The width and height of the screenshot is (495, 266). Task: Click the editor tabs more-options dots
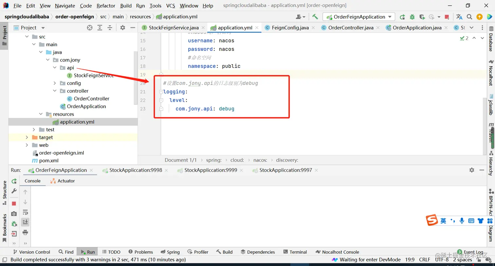pyautogui.click(x=483, y=28)
